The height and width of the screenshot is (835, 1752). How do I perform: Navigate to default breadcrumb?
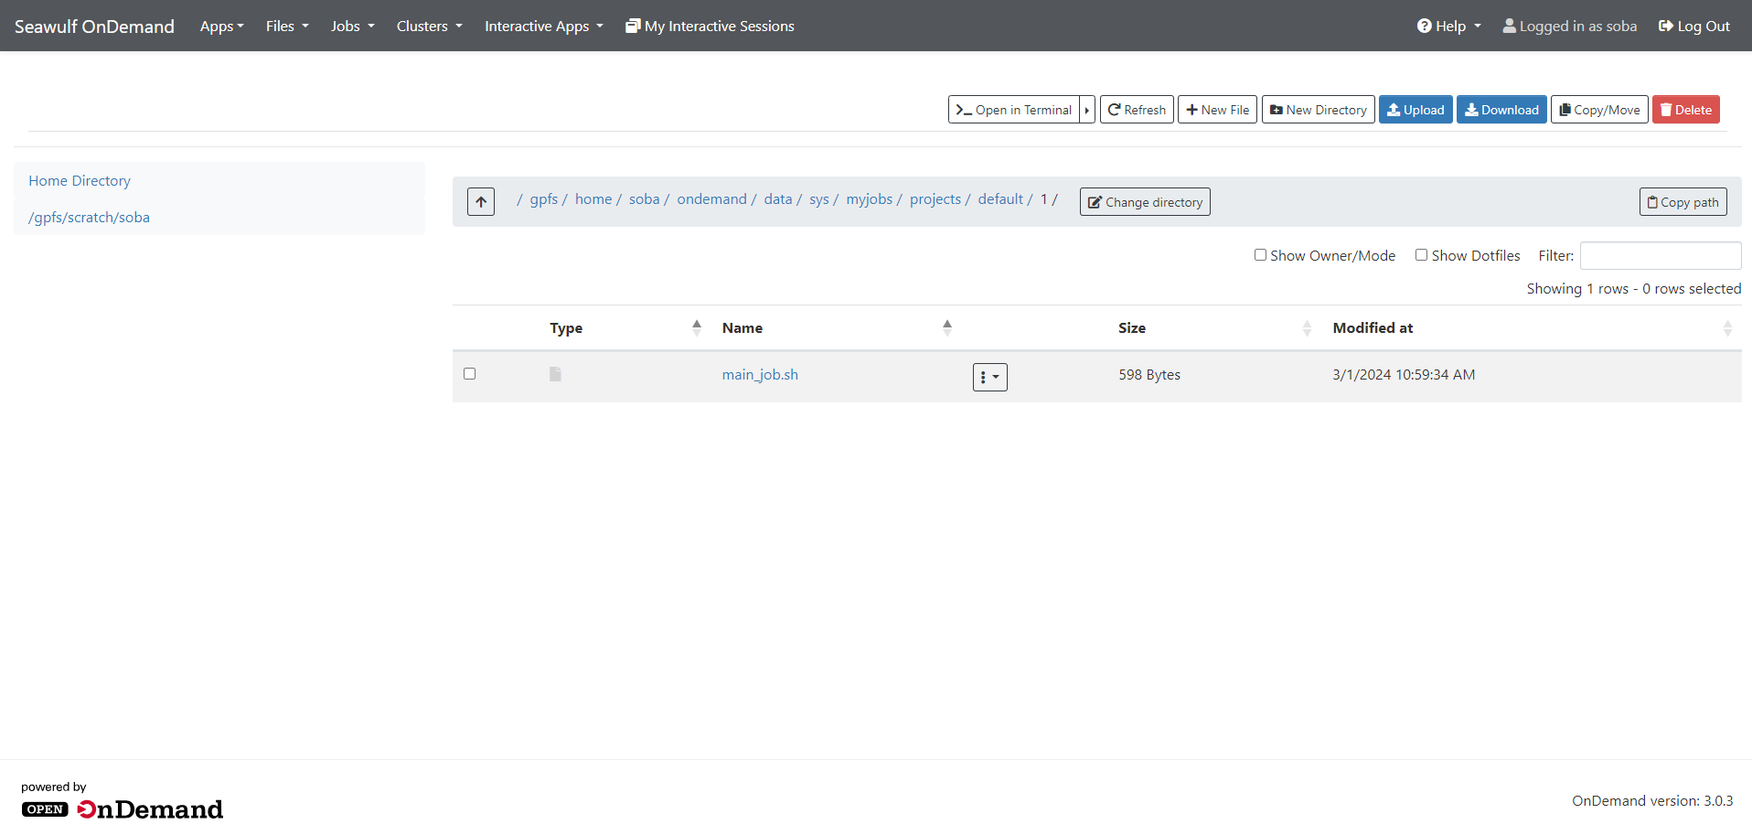1000,198
